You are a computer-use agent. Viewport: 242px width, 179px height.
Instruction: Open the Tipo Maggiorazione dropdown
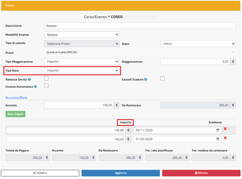[82, 62]
